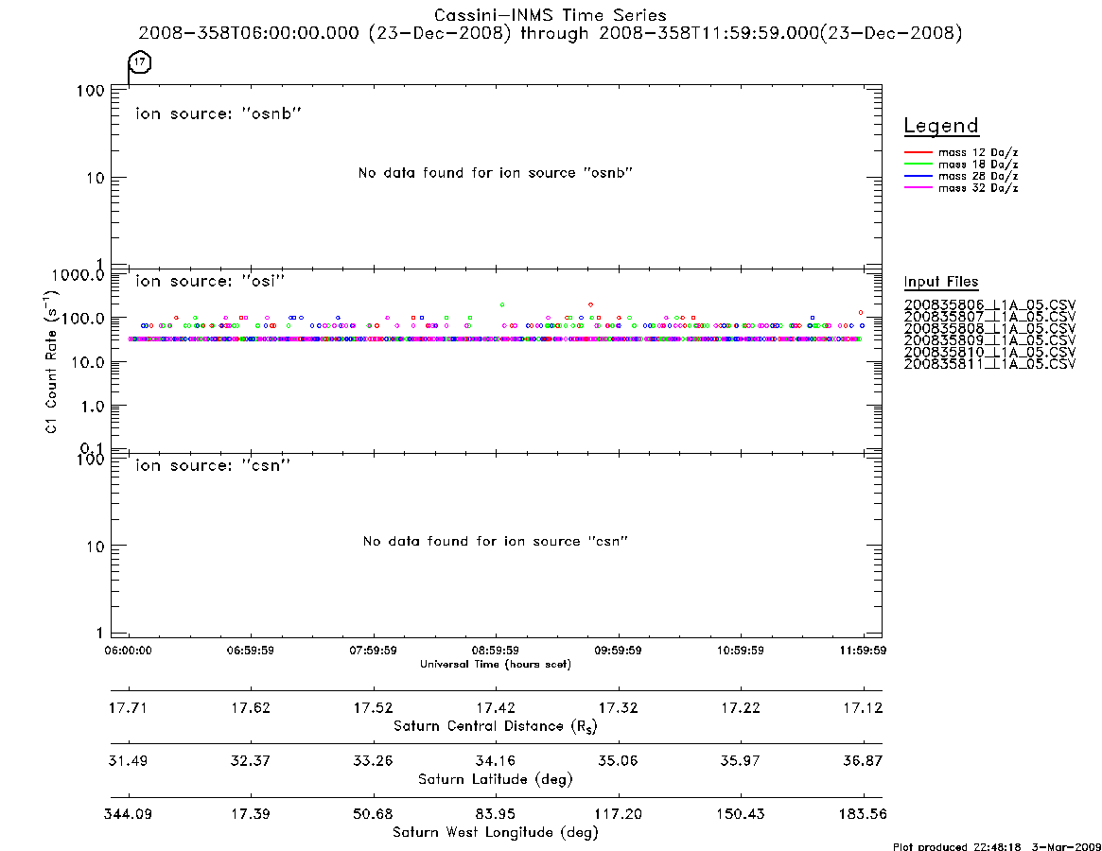Click the Plot produced timestamp text
The height and width of the screenshot is (851, 1102).
(x=997, y=846)
